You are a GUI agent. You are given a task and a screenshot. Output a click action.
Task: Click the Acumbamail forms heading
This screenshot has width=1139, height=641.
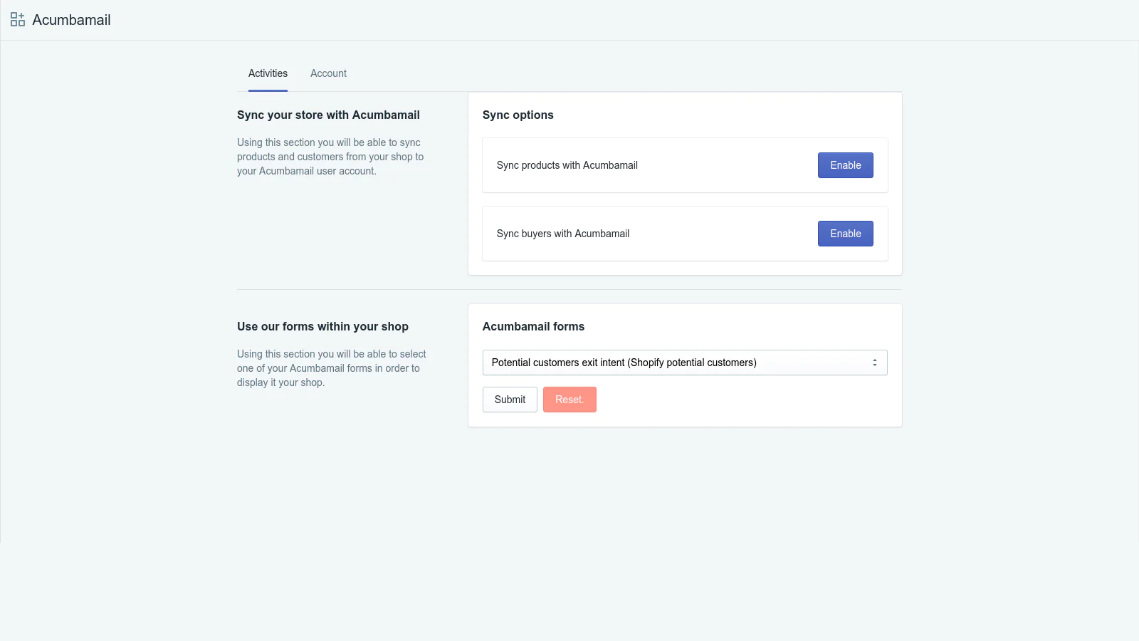pyautogui.click(x=533, y=326)
